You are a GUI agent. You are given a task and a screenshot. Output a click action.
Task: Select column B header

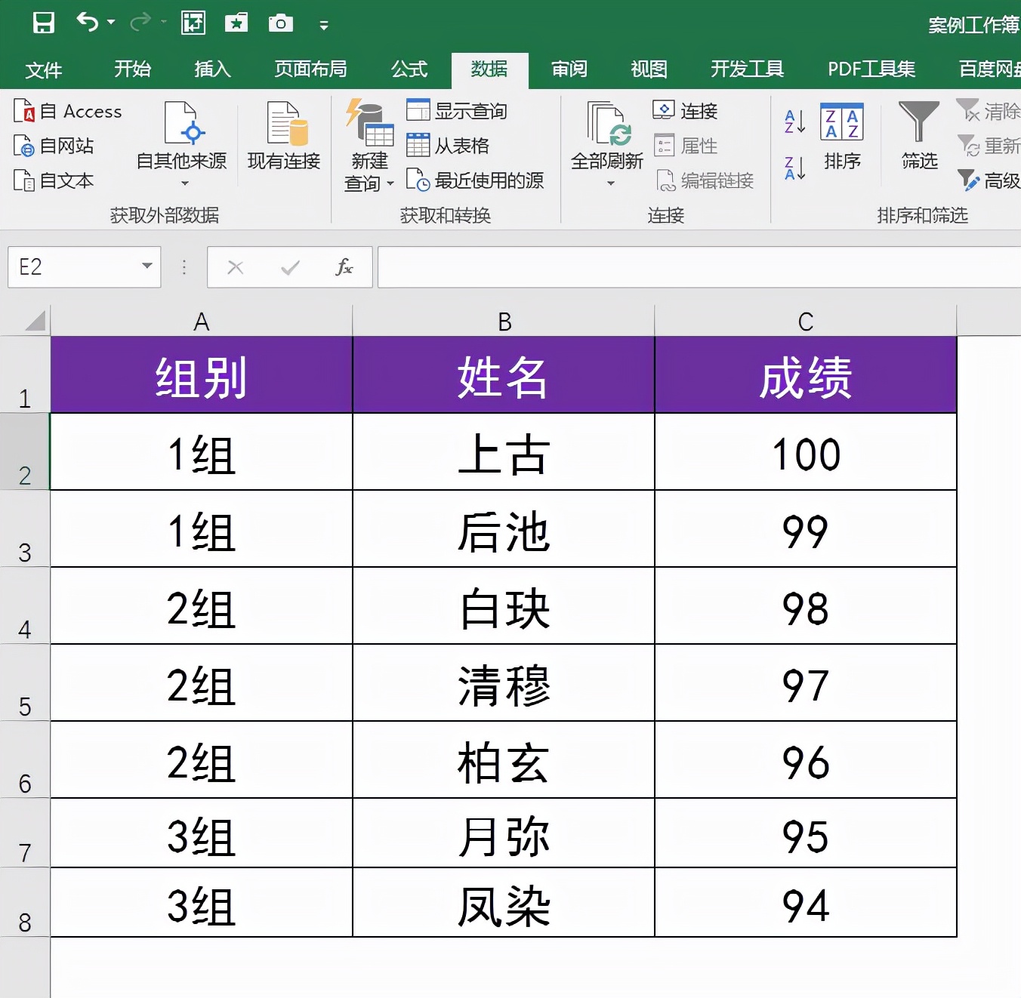(x=504, y=321)
